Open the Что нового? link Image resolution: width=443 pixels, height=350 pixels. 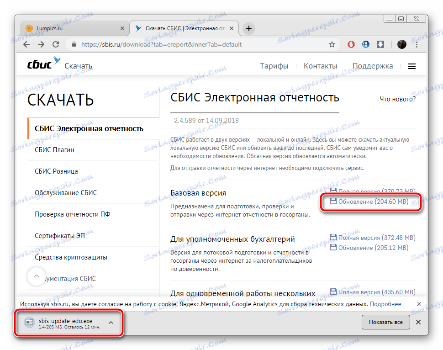[x=397, y=99]
